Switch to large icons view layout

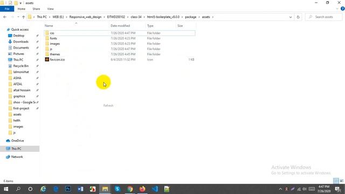(341, 181)
